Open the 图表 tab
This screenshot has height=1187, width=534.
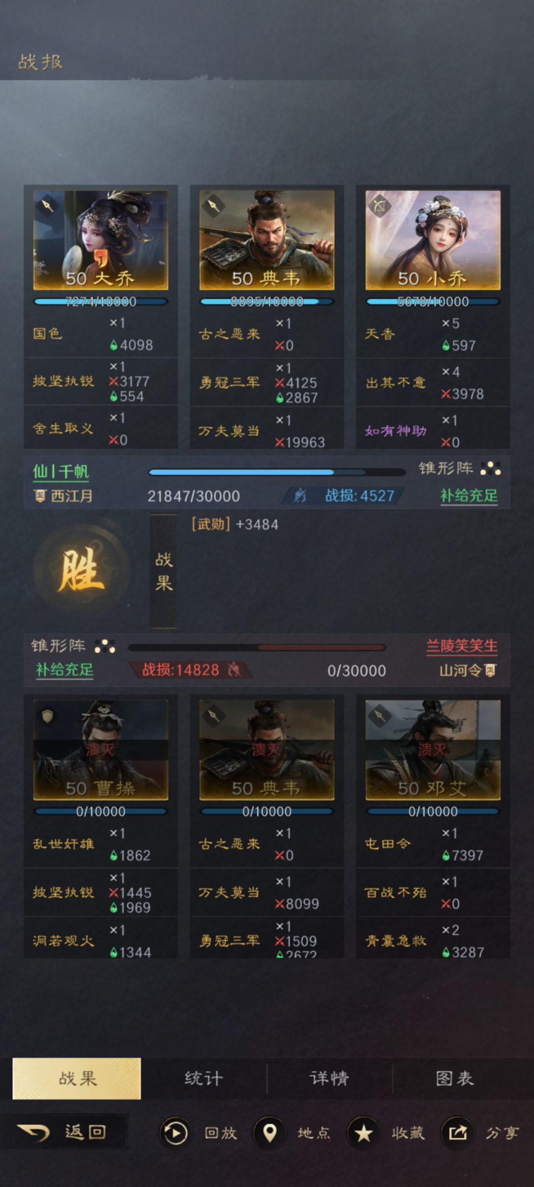pos(455,1078)
